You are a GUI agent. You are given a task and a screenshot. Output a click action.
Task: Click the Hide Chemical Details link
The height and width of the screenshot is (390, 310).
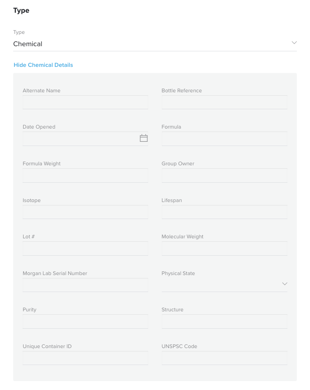pyautogui.click(x=43, y=65)
